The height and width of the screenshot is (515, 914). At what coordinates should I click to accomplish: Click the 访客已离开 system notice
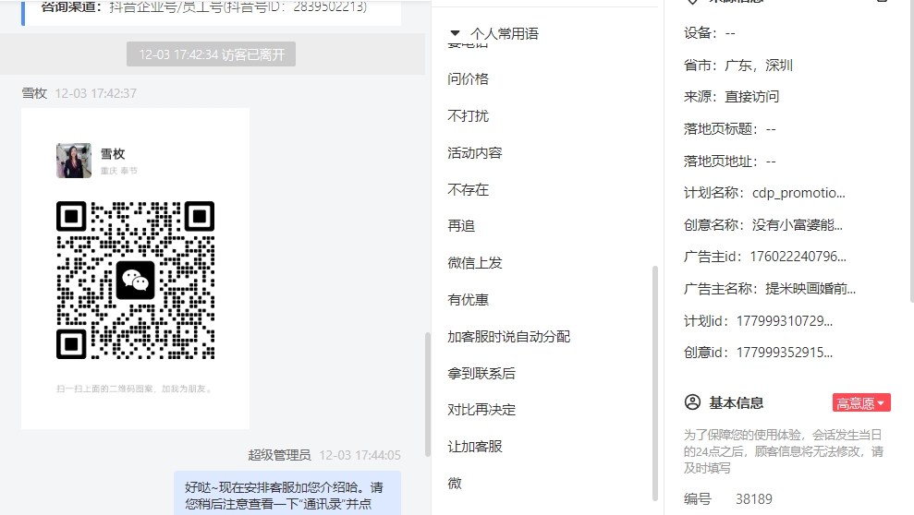tap(211, 54)
